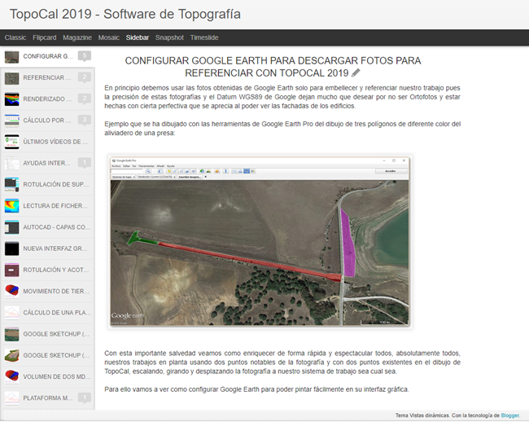The image size is (529, 422).
Task: Select sidebar post CÁLCULO DE UNA PLA...
Action: (47, 313)
